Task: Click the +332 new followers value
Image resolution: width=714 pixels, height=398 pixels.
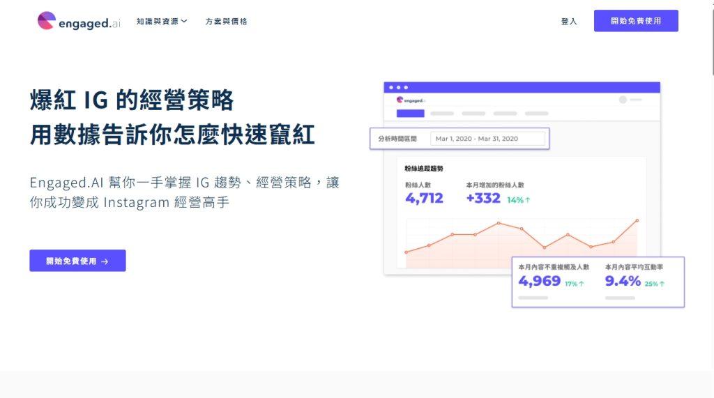Action: pos(483,198)
